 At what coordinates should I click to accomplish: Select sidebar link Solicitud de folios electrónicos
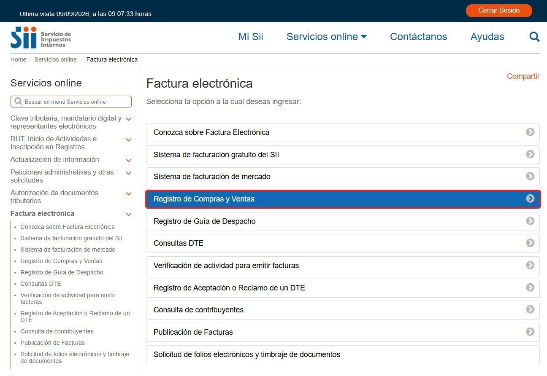pos(75,357)
